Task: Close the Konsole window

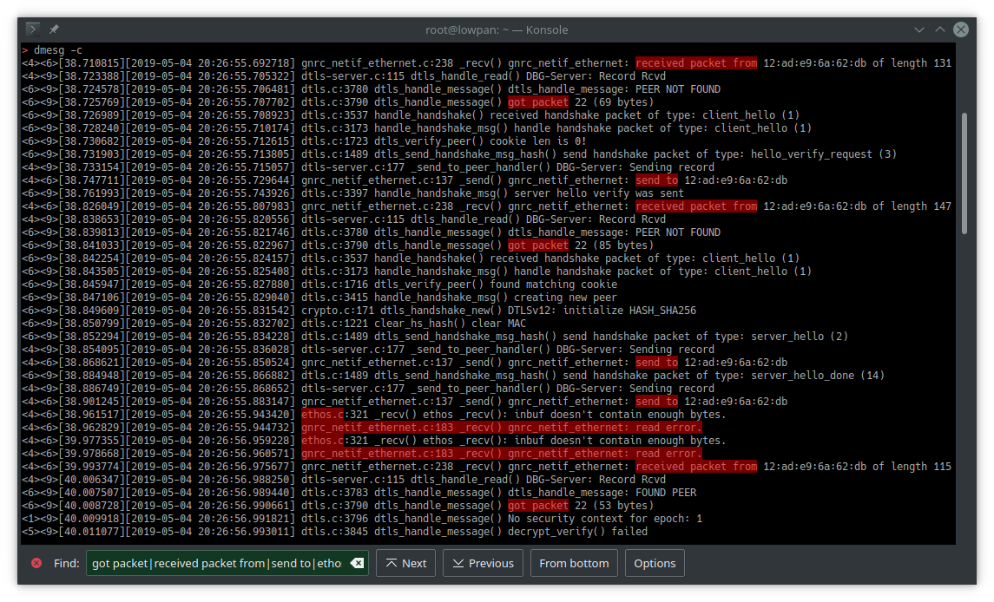Action: [961, 29]
